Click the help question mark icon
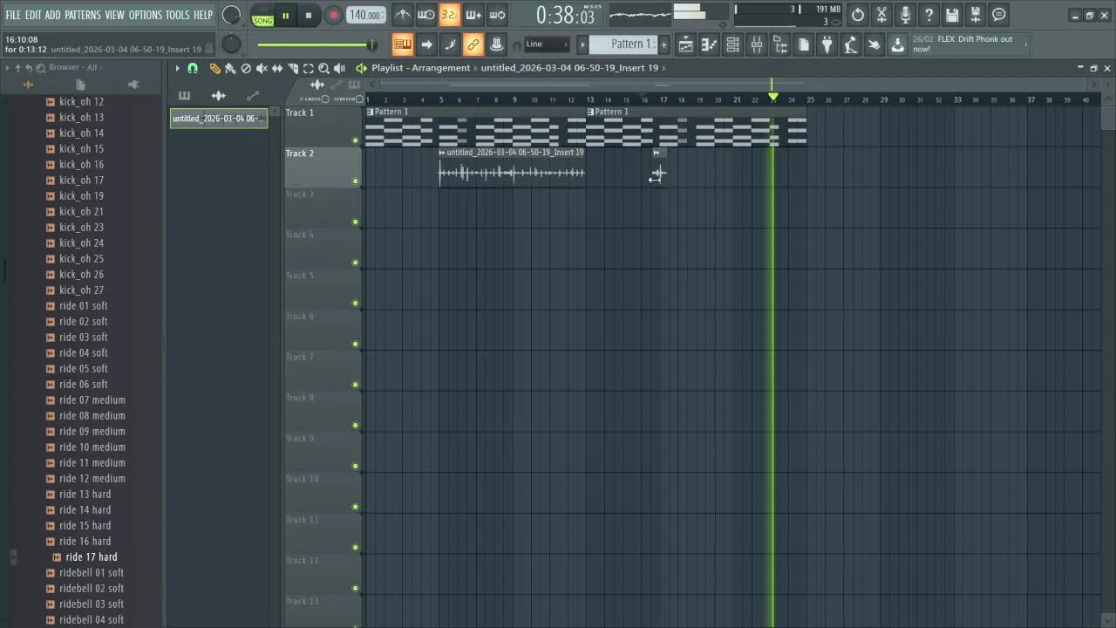The height and width of the screenshot is (628, 1116). [929, 15]
